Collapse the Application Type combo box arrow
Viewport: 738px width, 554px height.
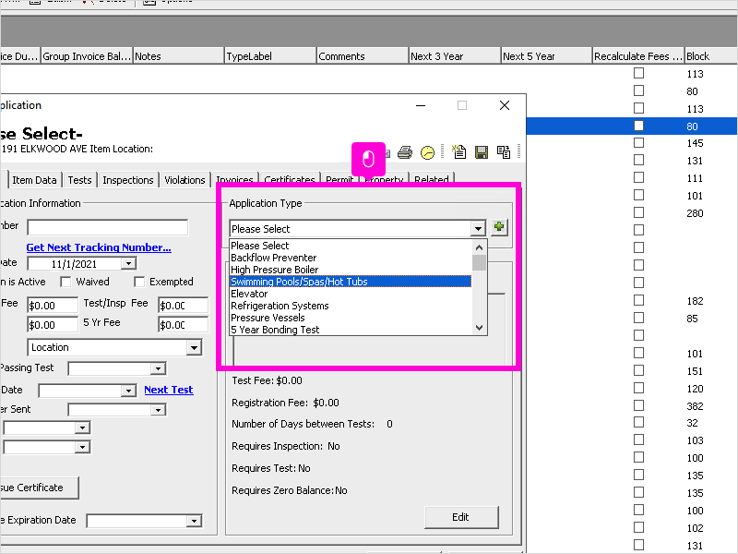point(478,229)
